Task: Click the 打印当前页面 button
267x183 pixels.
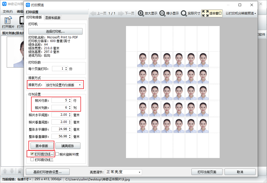Action: 207,172
